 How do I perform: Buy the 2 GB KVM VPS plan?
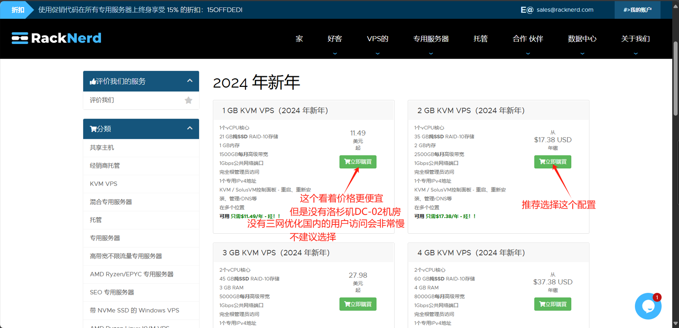(x=553, y=162)
